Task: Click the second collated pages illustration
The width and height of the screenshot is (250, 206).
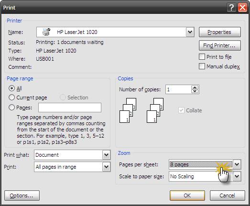Action: [155, 110]
